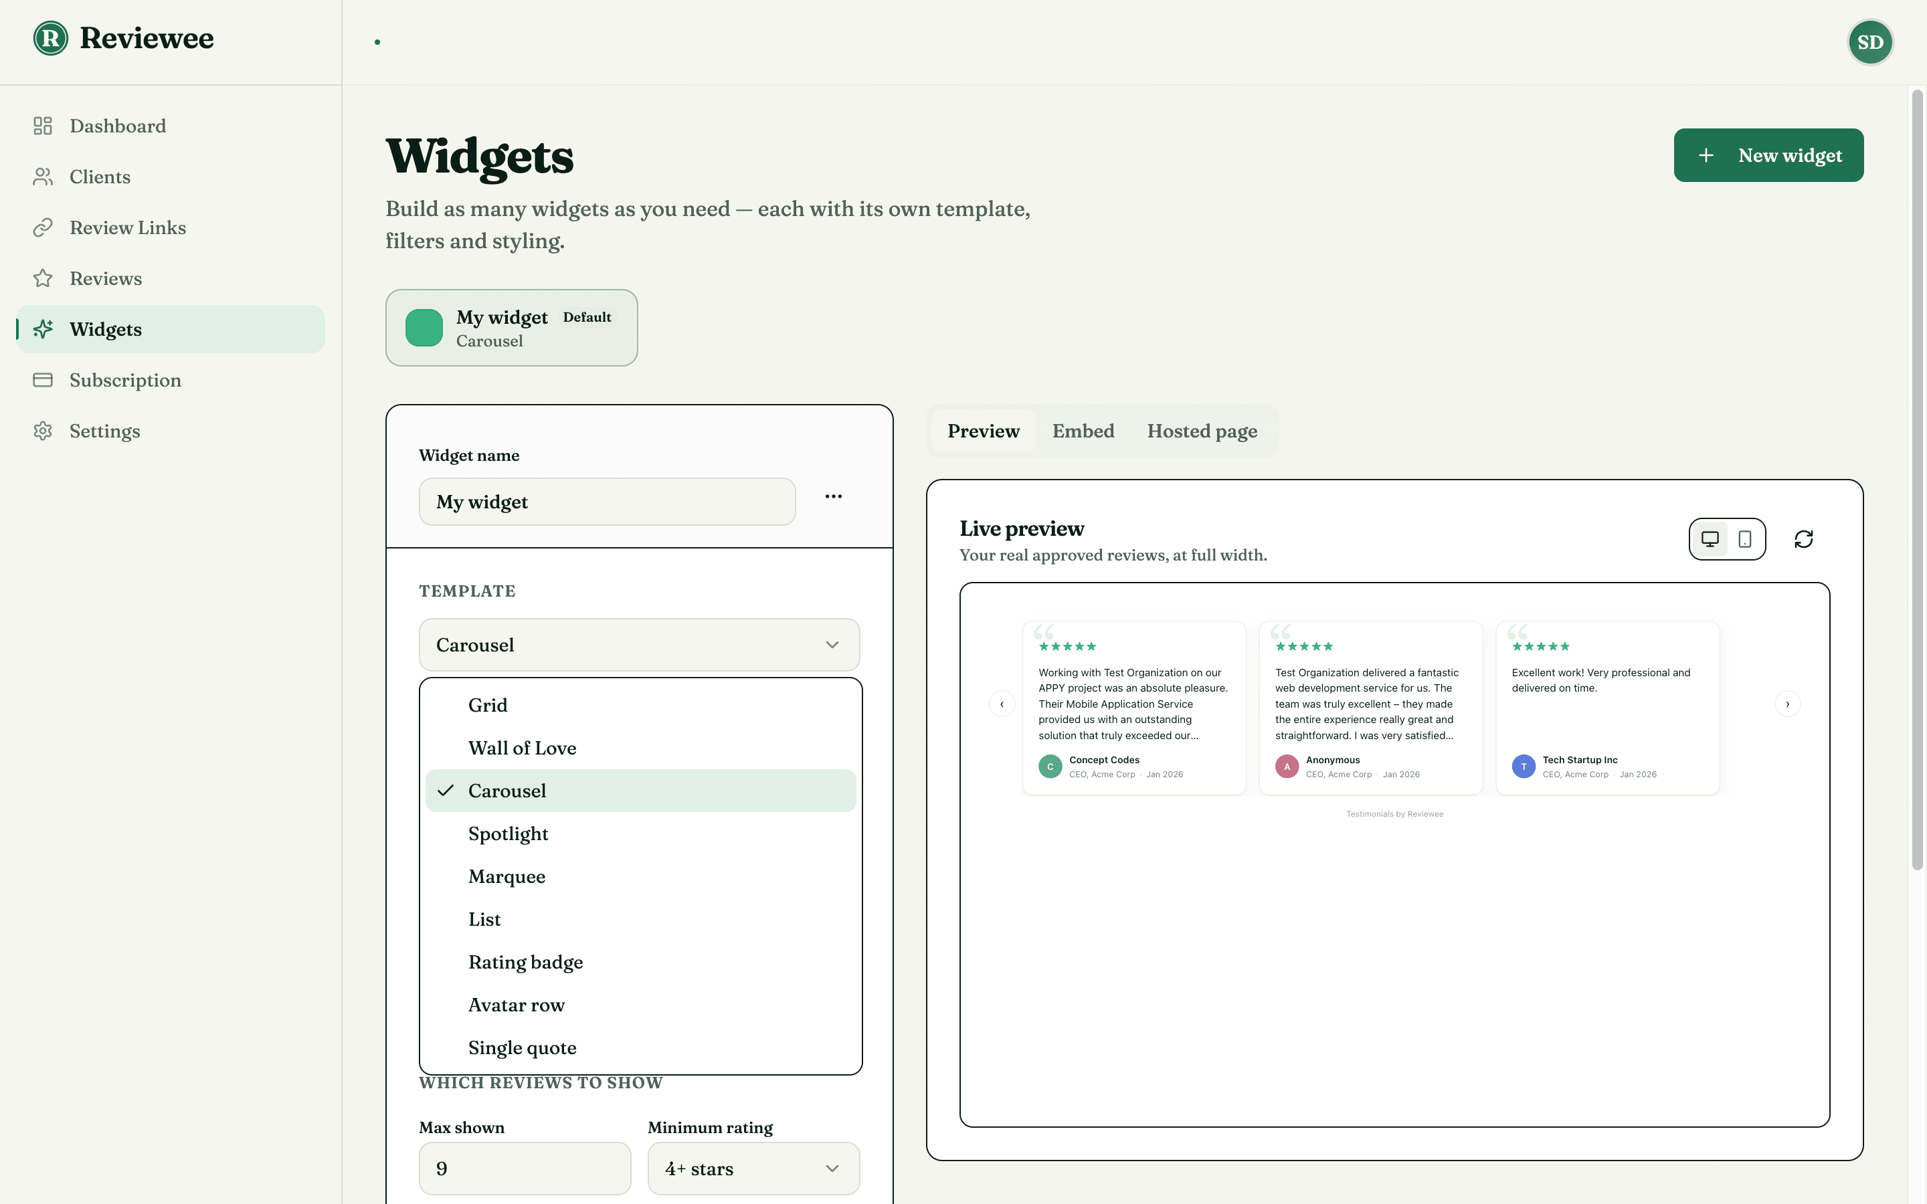
Task: Switch to the Embed tab
Action: pyautogui.click(x=1083, y=431)
